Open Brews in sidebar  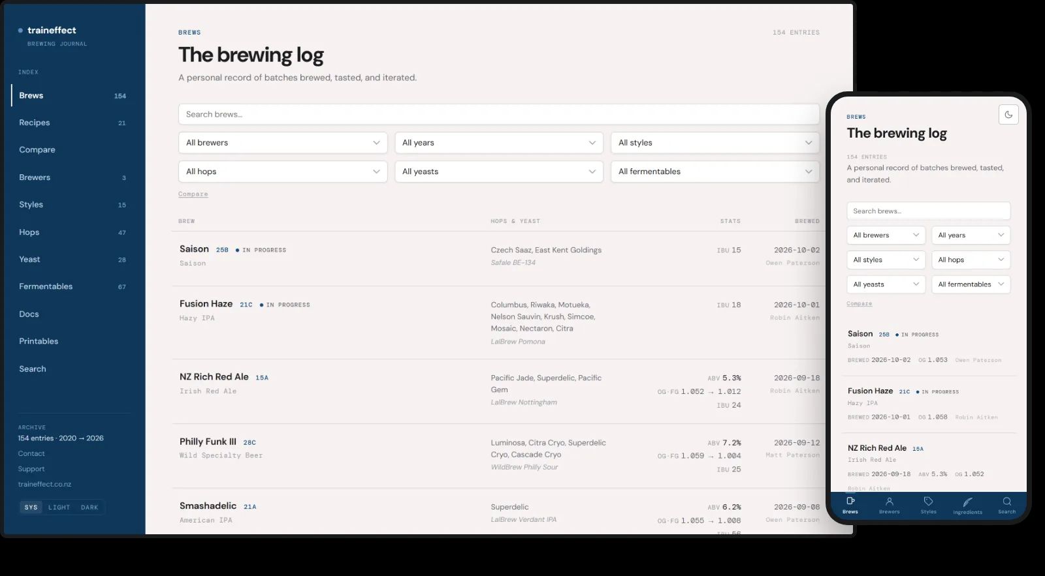(x=72, y=95)
